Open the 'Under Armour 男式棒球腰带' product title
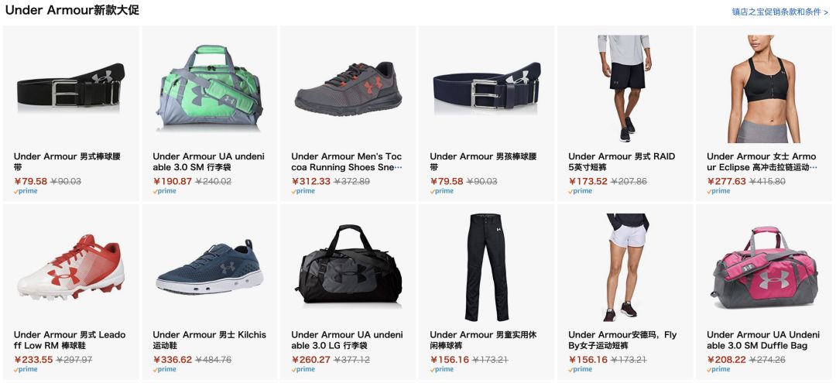 point(67,162)
